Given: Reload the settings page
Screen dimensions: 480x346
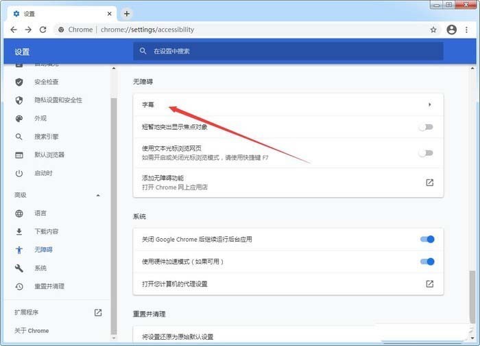Looking at the screenshot, I should click(43, 30).
